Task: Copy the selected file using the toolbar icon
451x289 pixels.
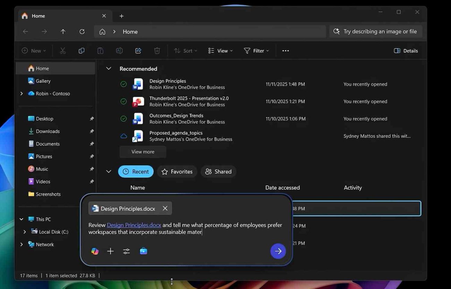Action: coord(81,51)
